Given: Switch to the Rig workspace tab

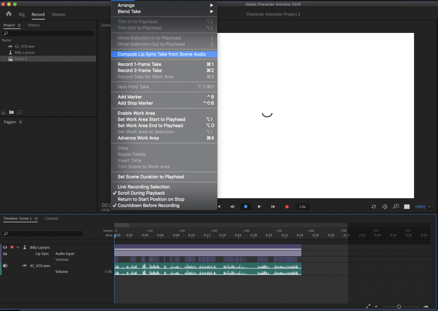Looking at the screenshot, I should pos(22,15).
